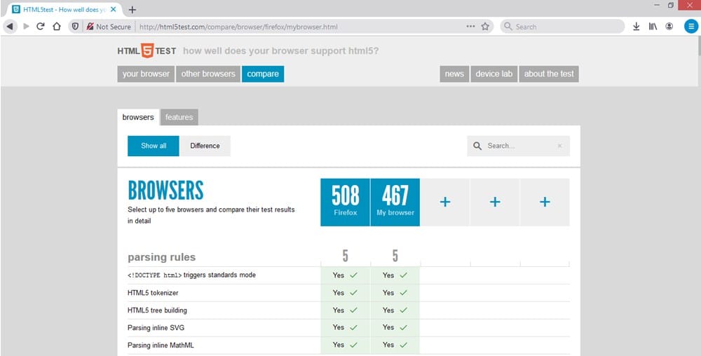
Task: Add a fourth browser to compare
Action: coord(495,203)
